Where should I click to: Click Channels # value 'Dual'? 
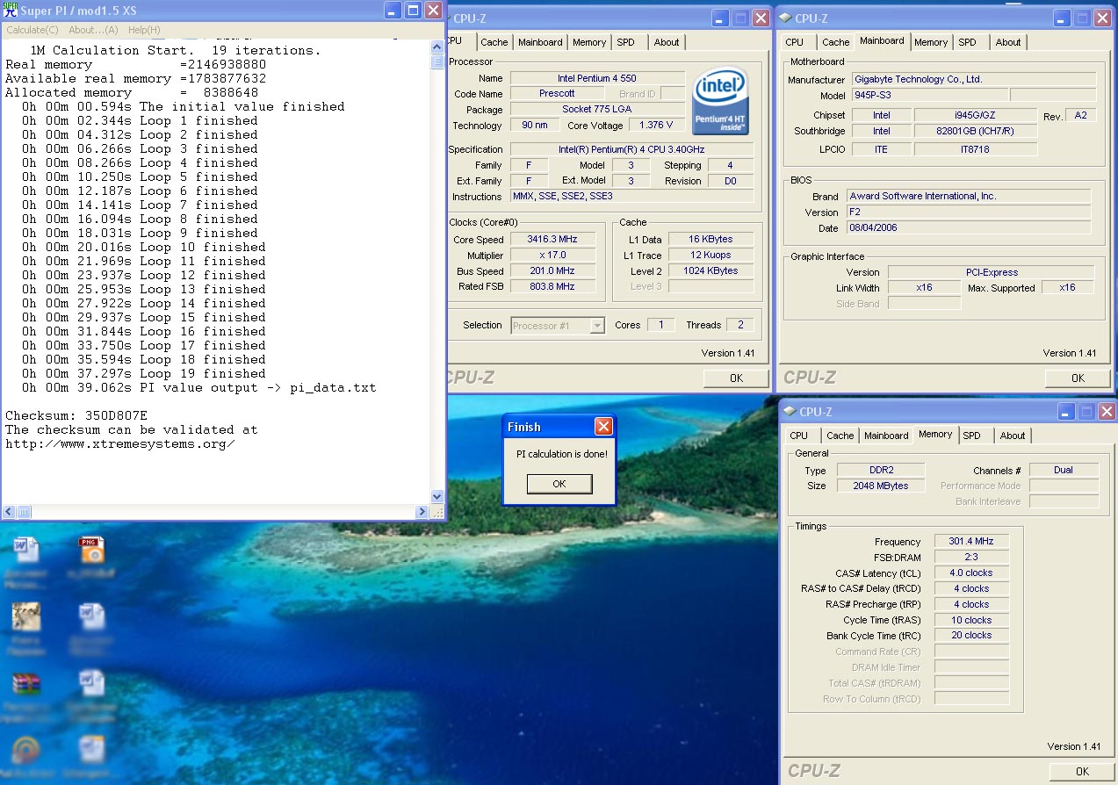pos(1064,470)
